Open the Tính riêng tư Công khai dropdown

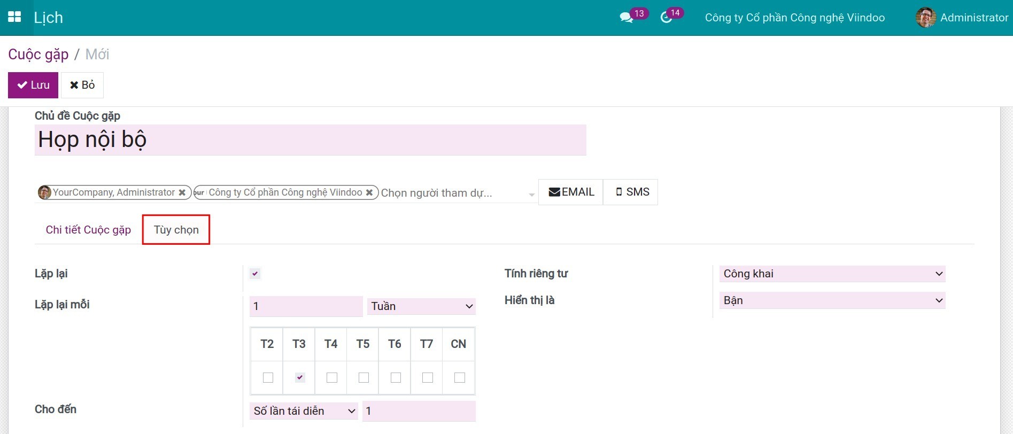[x=832, y=274]
